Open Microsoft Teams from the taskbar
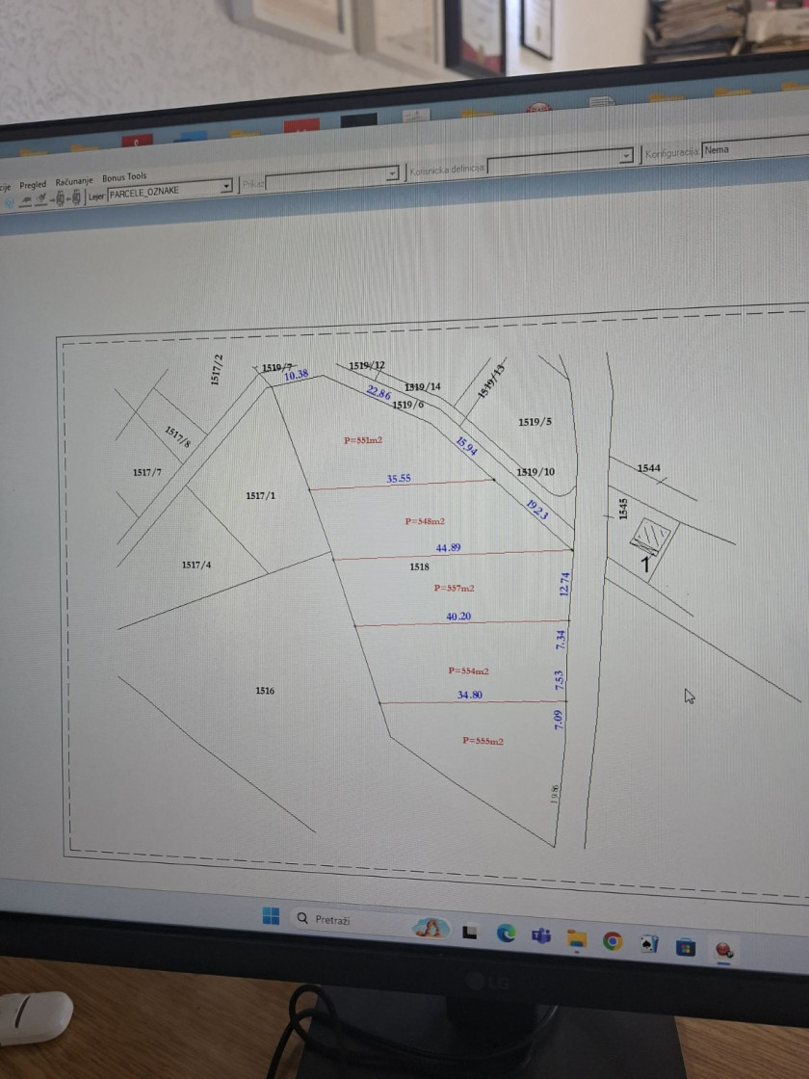The image size is (809, 1079). pyautogui.click(x=541, y=934)
